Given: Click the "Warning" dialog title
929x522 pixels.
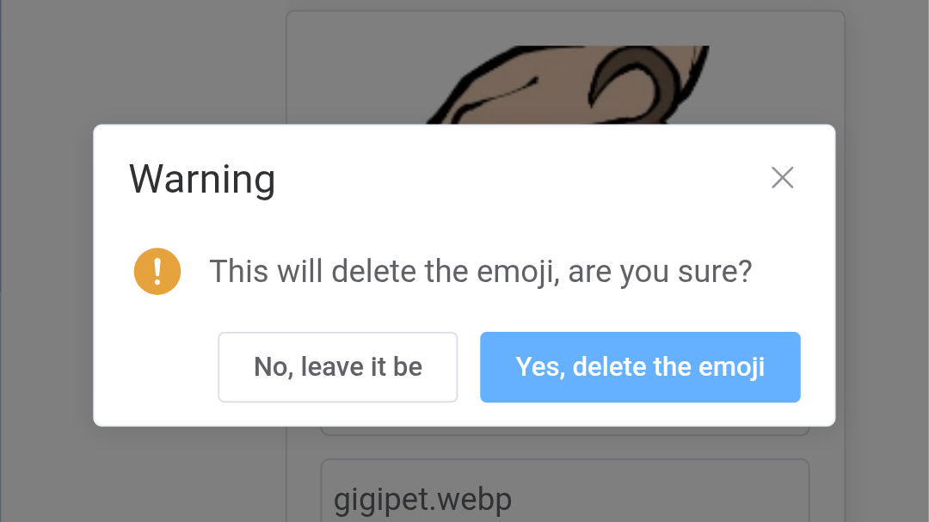Looking at the screenshot, I should click(203, 179).
